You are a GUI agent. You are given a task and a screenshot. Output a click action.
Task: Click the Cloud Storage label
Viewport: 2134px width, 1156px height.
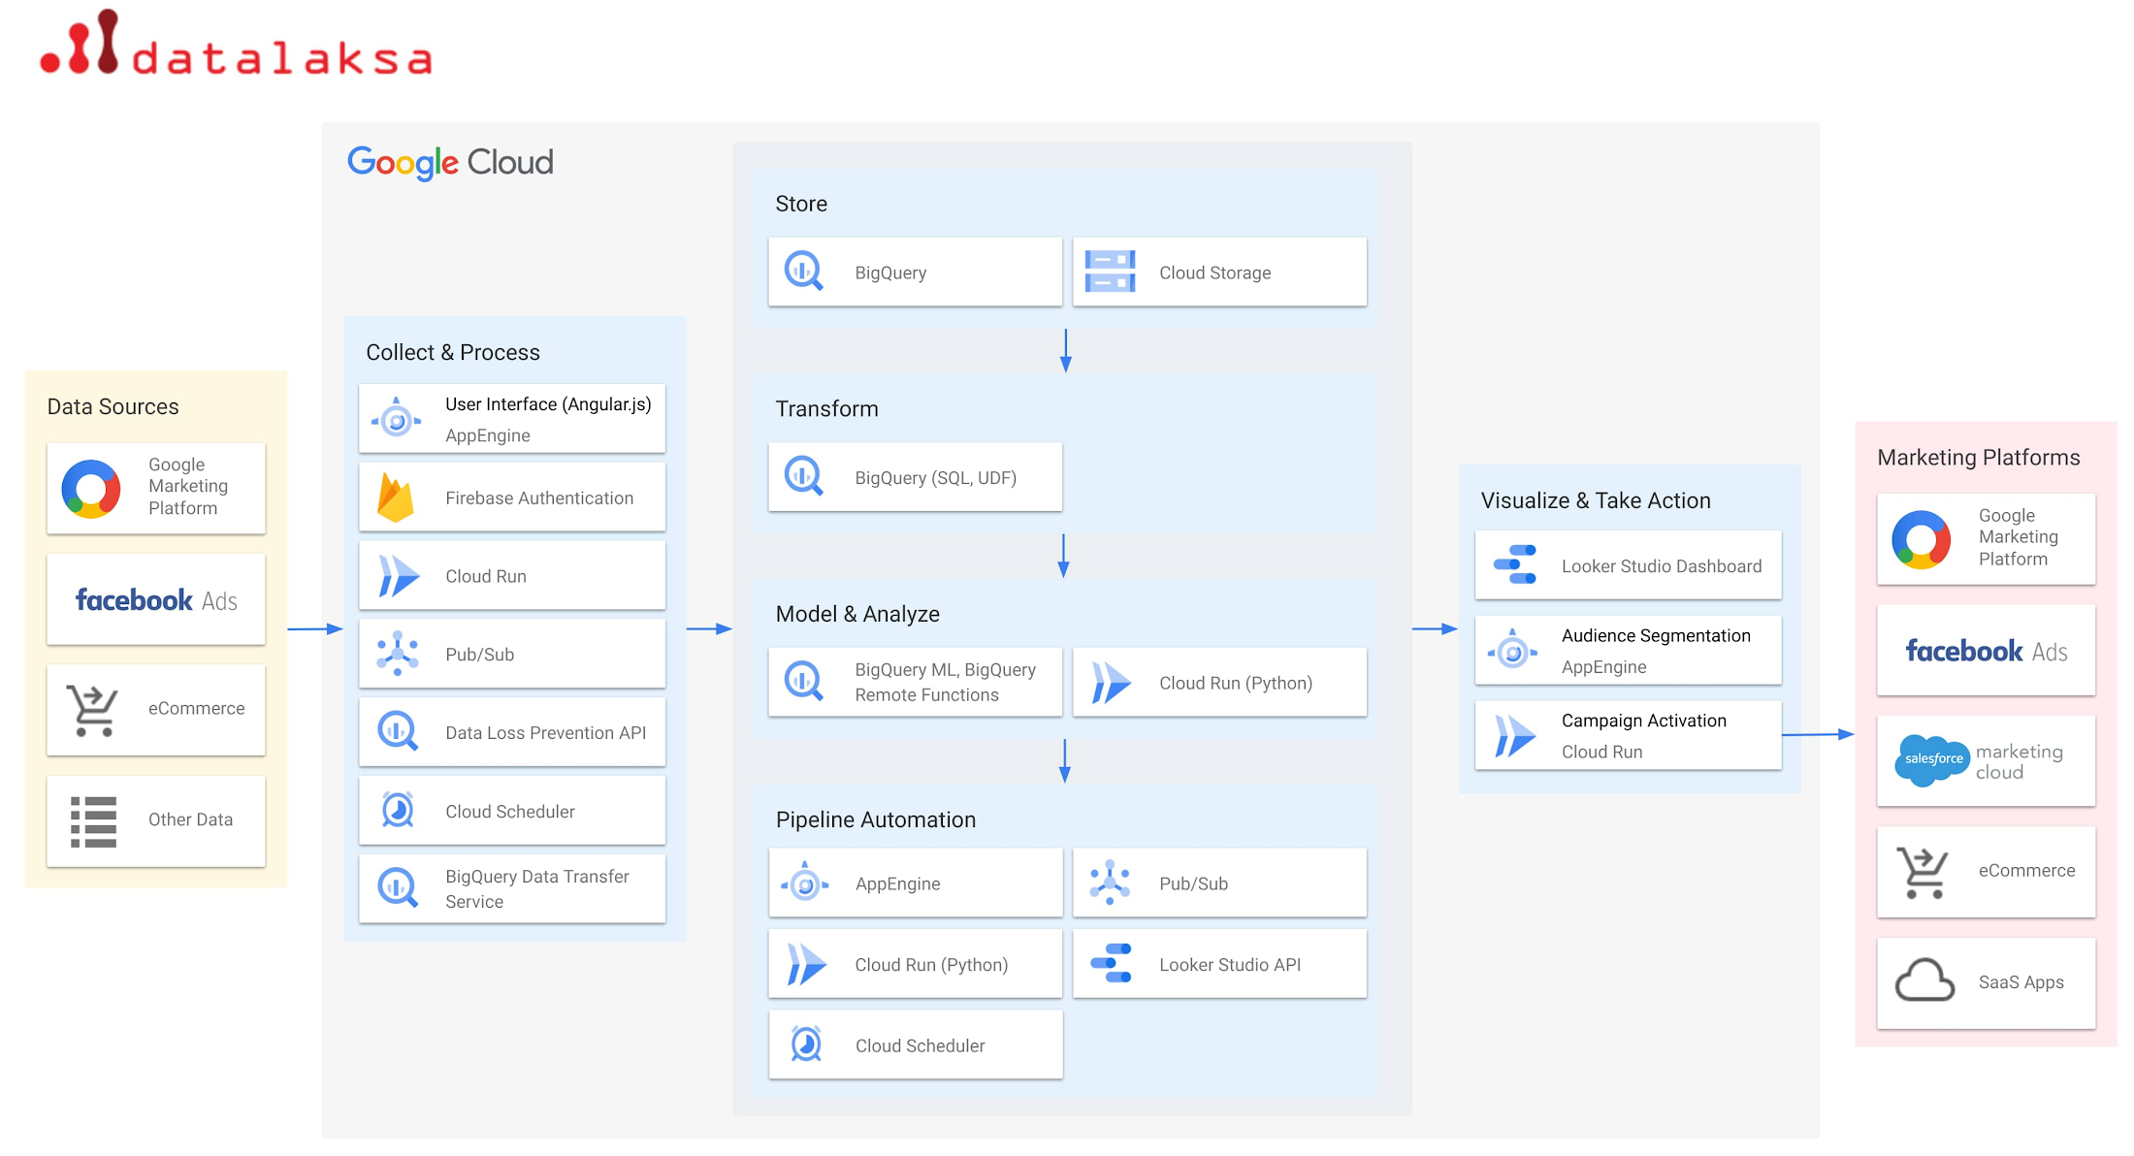1215,273
